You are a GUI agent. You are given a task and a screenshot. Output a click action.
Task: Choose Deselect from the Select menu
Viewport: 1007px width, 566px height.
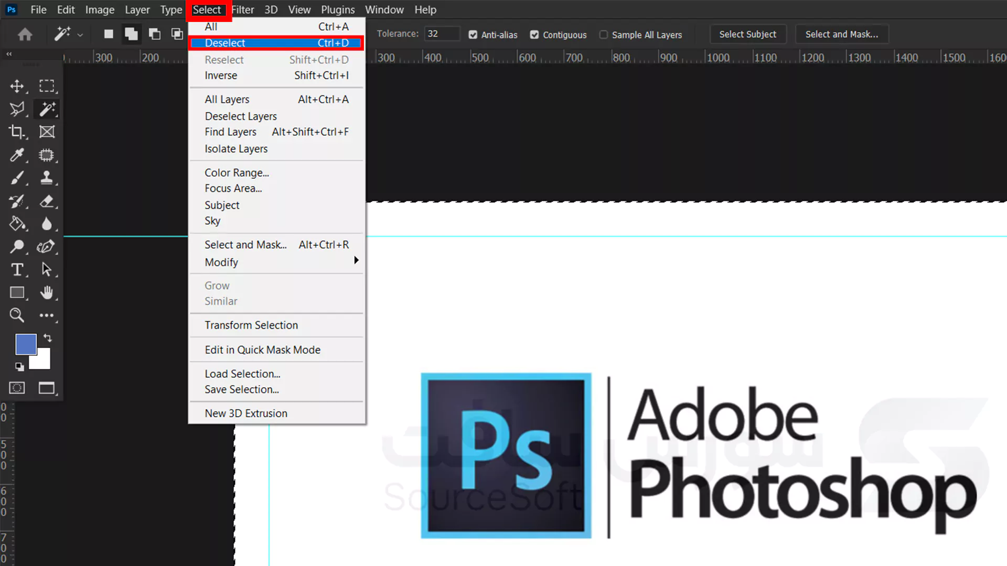[276, 43]
